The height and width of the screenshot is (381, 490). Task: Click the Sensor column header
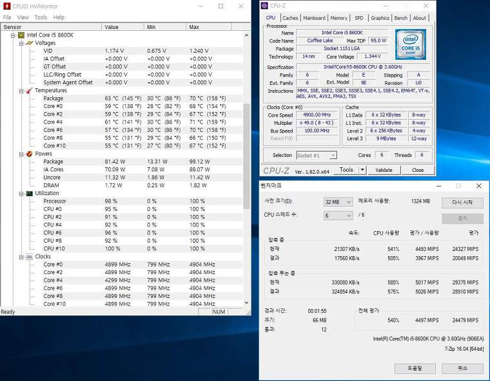click(52, 27)
